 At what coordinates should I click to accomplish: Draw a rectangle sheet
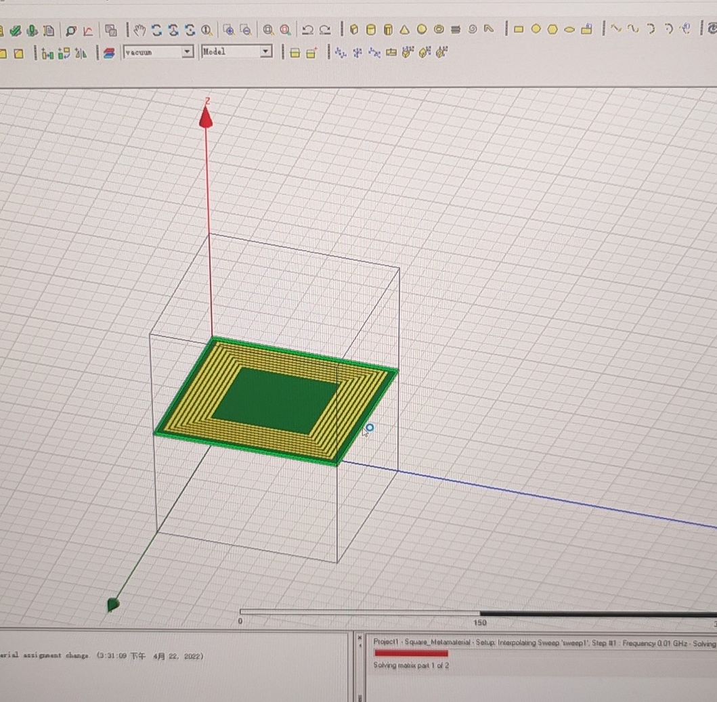(519, 30)
